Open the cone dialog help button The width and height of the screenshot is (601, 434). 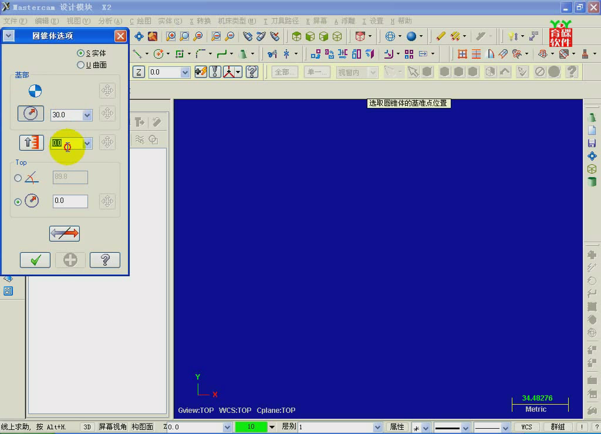pyautogui.click(x=105, y=260)
